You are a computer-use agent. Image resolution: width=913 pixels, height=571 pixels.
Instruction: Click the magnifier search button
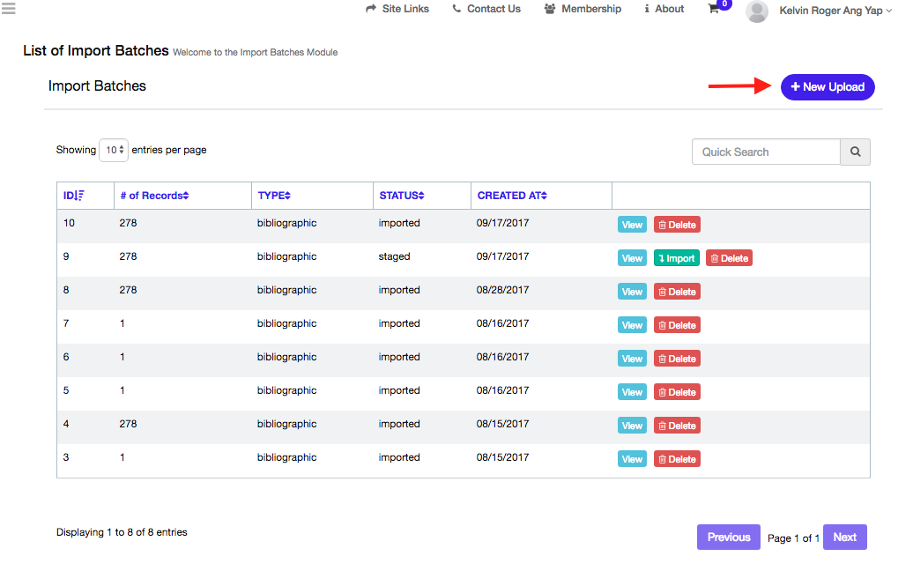855,152
